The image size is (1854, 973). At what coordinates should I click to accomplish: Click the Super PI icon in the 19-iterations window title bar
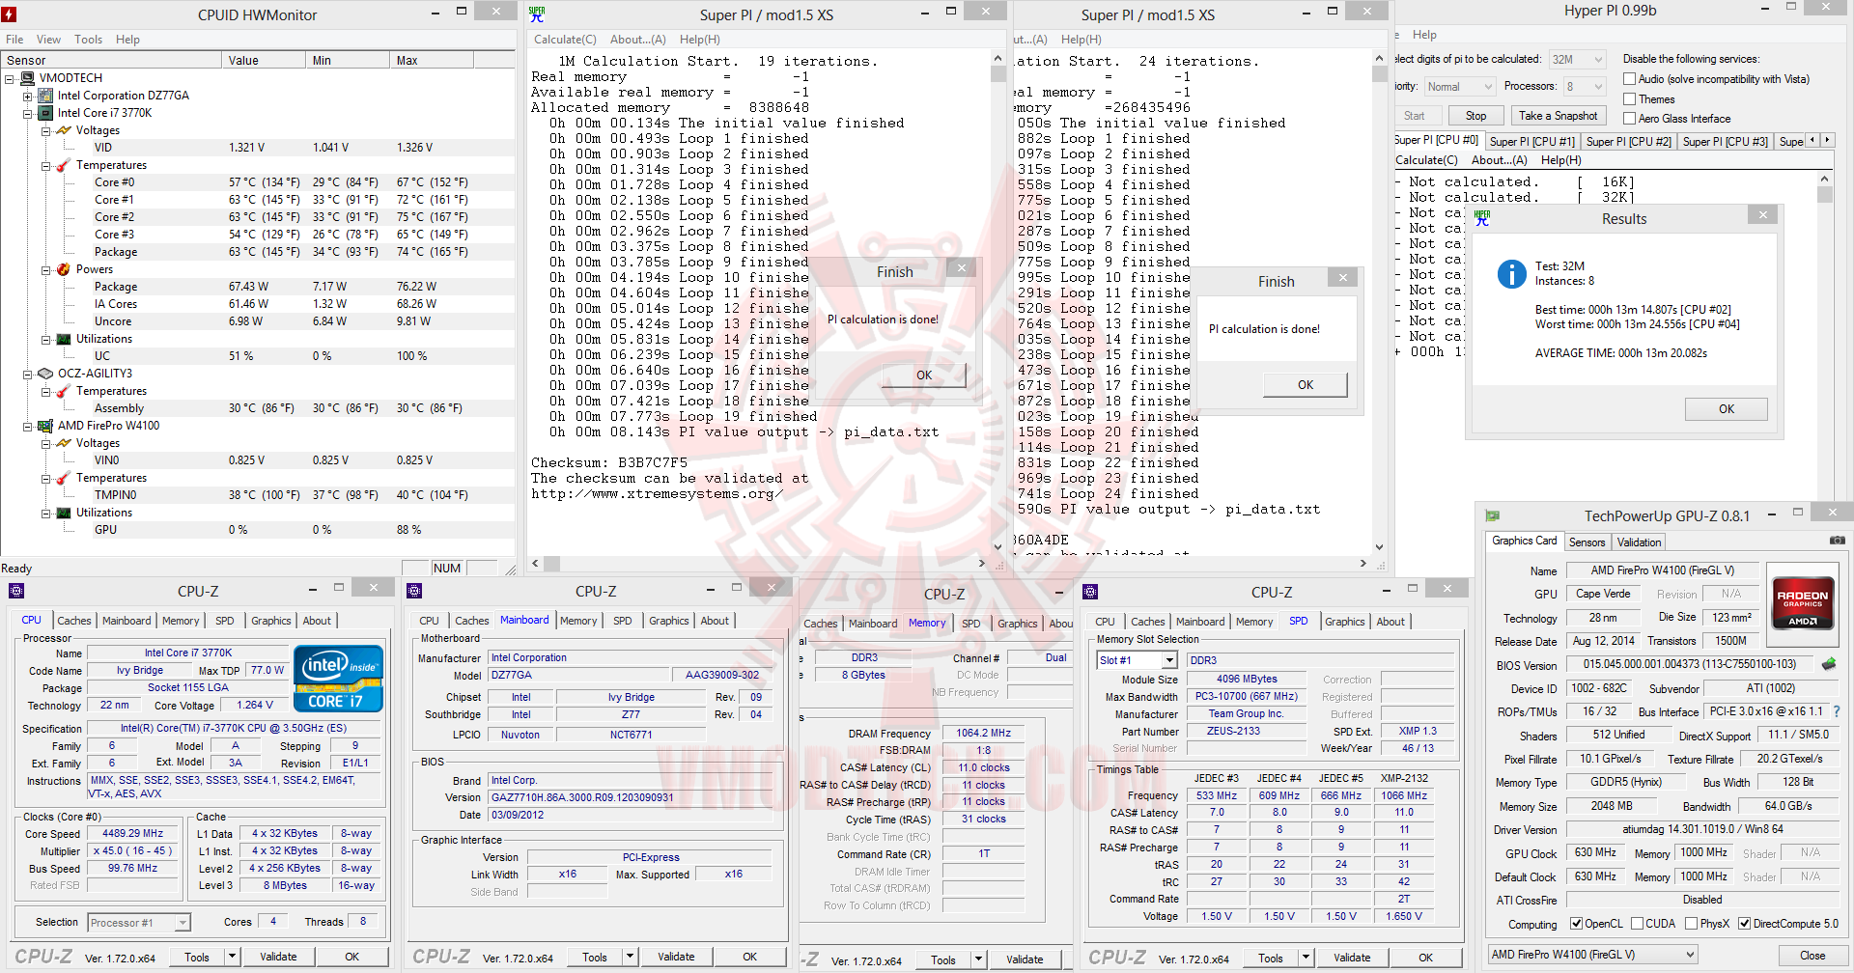click(537, 14)
